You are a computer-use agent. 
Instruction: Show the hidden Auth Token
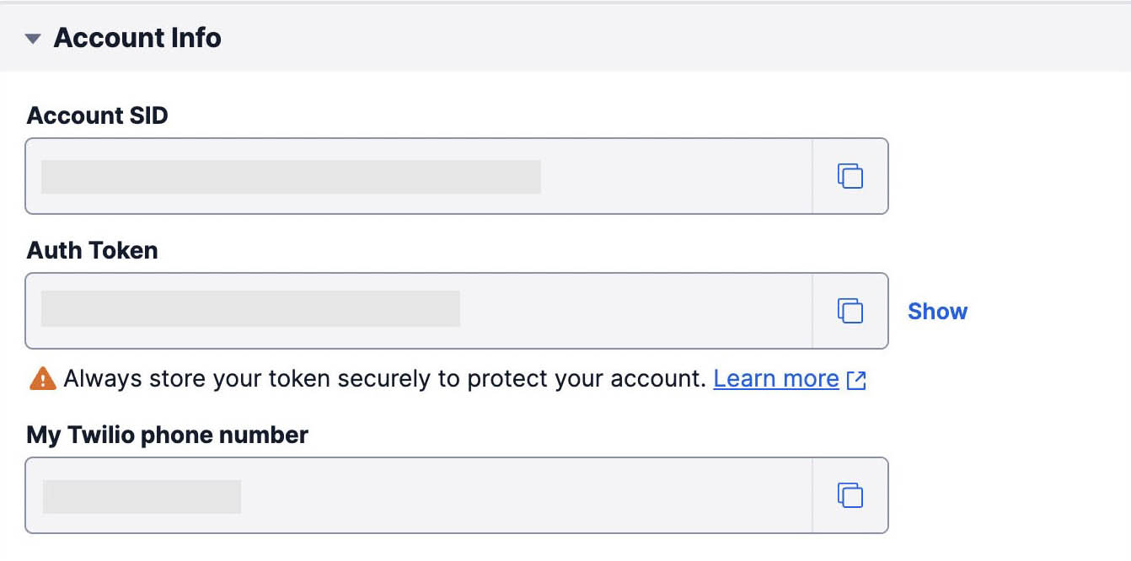click(x=937, y=311)
